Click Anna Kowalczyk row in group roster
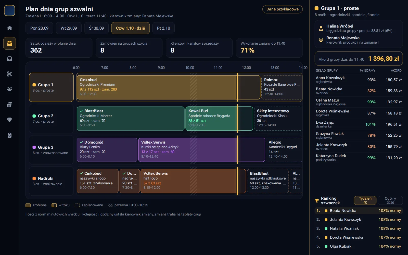 359,80
